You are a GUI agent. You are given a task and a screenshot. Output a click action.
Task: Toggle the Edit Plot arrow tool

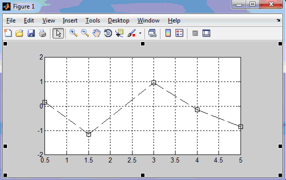click(x=58, y=33)
